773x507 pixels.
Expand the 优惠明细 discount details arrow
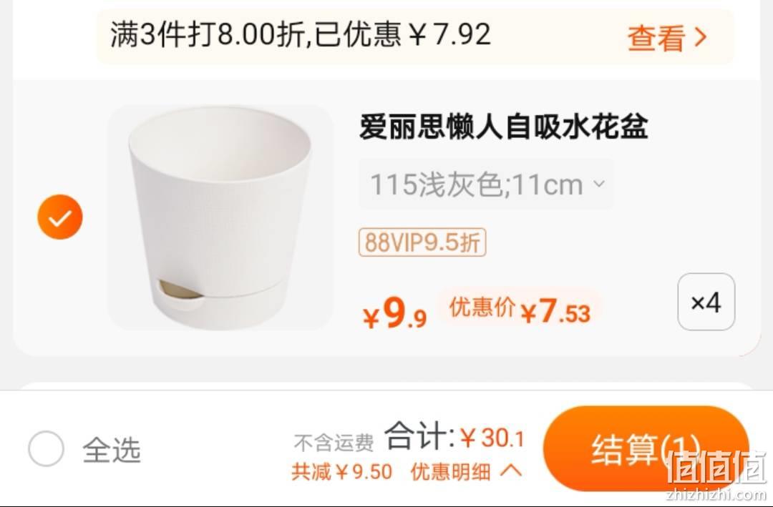[511, 471]
